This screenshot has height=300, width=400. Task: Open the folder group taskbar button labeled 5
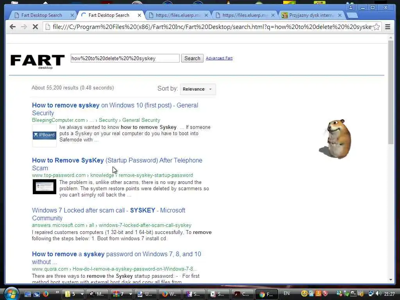[x=71, y=294]
